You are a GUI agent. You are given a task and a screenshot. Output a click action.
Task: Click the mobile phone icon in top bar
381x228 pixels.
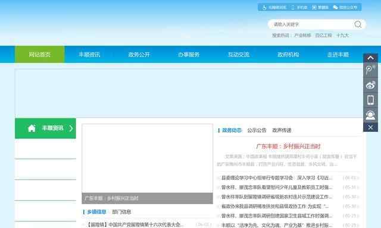(293, 8)
